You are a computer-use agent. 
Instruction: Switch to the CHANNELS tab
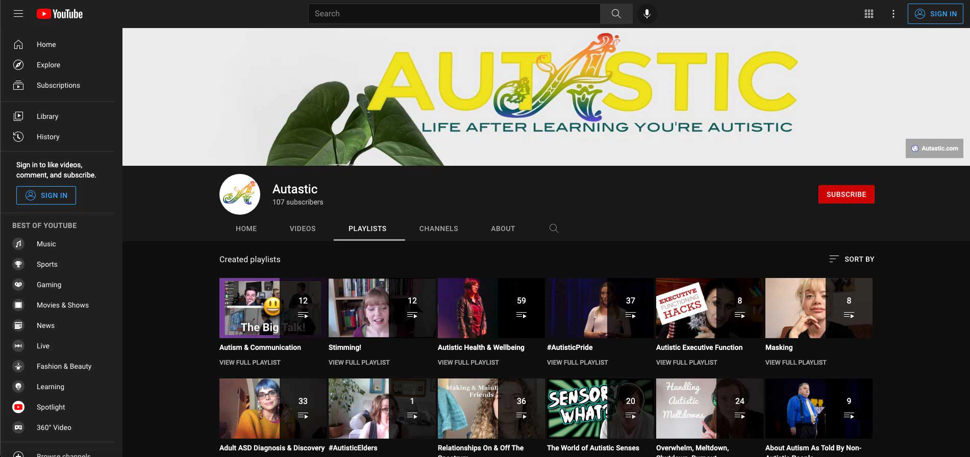[439, 229]
